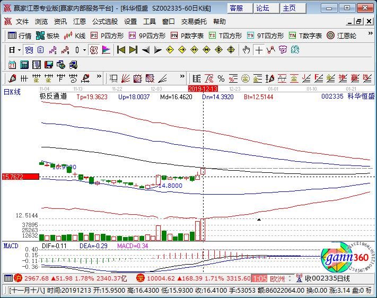
Task: Jump to the last bar
Action: (133, 50)
